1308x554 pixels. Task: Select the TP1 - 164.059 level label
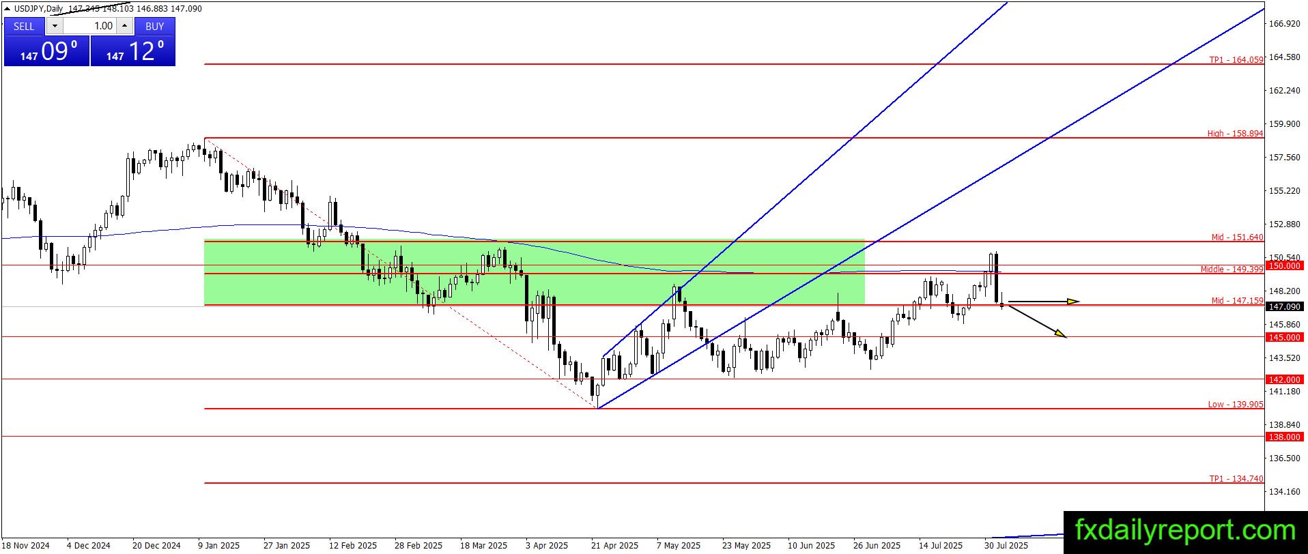click(x=1236, y=60)
